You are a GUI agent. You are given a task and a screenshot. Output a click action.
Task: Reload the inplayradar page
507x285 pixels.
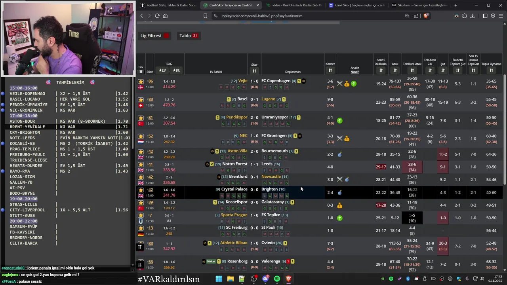pyautogui.click(x=157, y=16)
